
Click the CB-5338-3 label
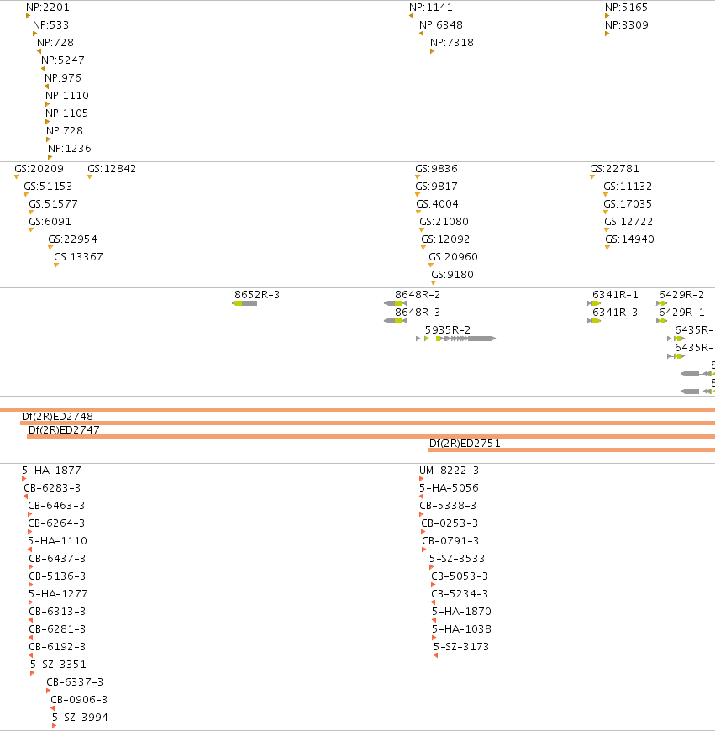pyautogui.click(x=448, y=506)
